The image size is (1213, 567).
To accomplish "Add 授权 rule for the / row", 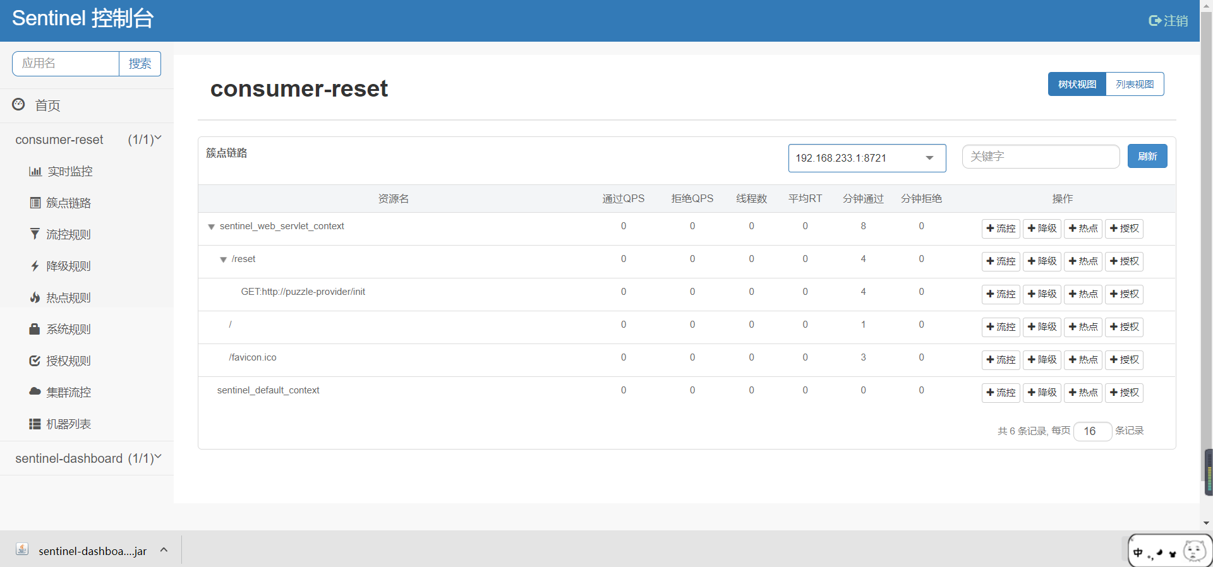I will (1124, 327).
